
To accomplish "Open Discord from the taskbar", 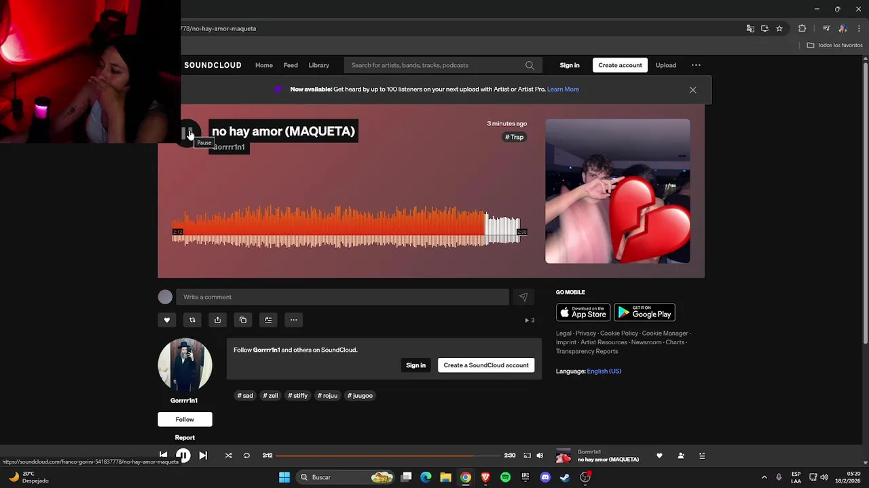I will (x=545, y=477).
